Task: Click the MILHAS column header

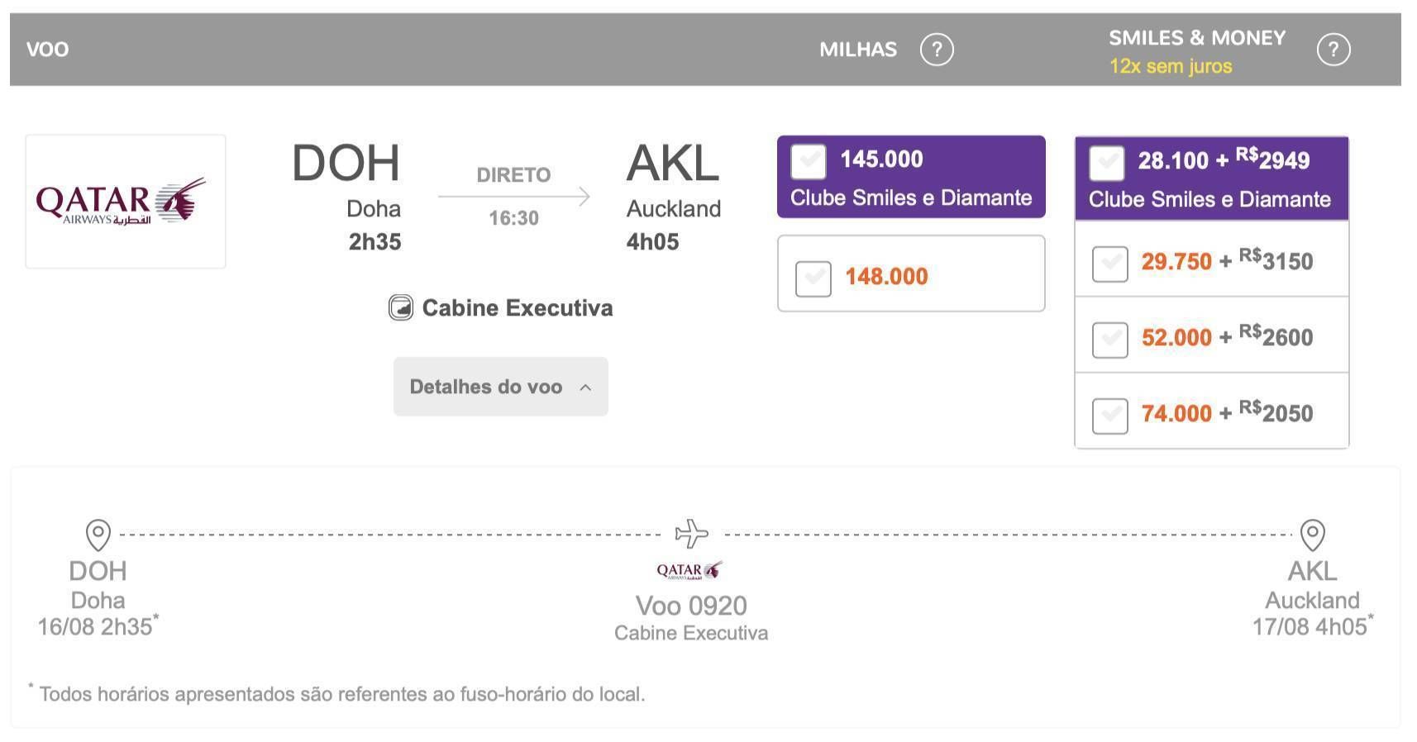Action: point(858,50)
